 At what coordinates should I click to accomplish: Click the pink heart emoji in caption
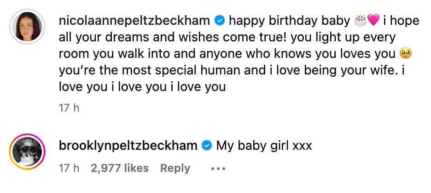373,21
